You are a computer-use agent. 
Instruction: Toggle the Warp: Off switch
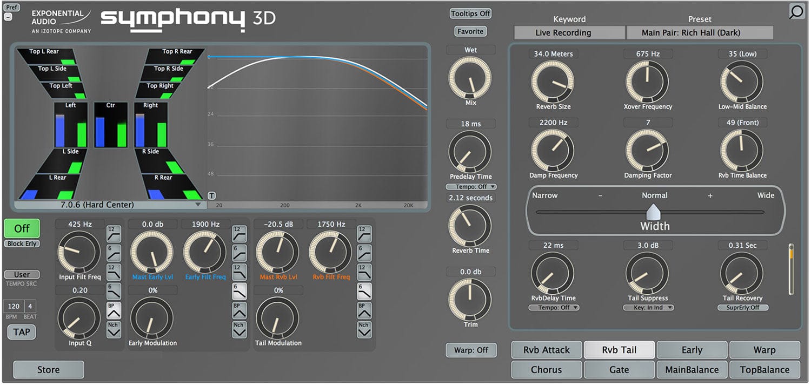[471, 350]
